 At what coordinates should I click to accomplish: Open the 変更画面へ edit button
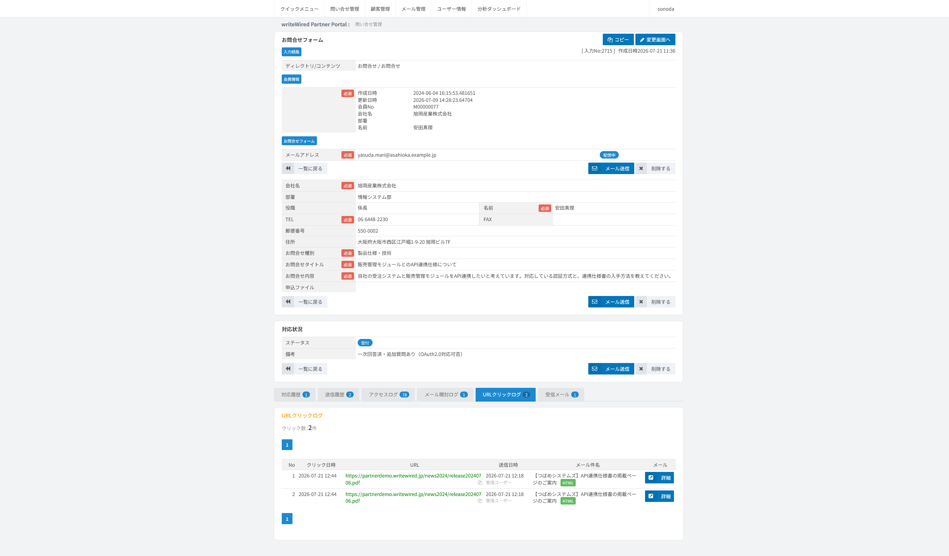[655, 40]
